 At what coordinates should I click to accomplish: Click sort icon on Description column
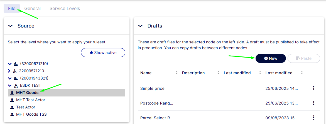[x=218, y=73]
